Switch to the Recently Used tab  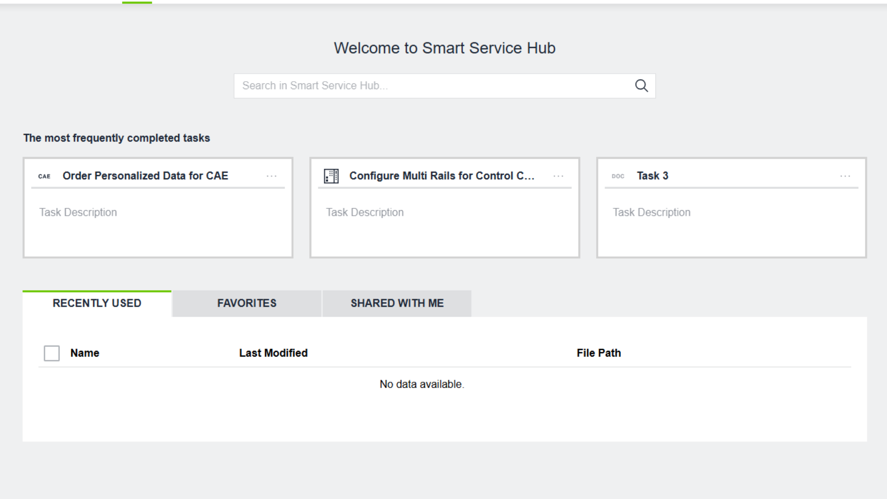point(97,303)
